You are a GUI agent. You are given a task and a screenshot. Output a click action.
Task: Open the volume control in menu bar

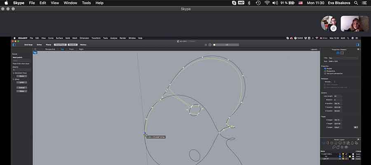tap(275, 3)
